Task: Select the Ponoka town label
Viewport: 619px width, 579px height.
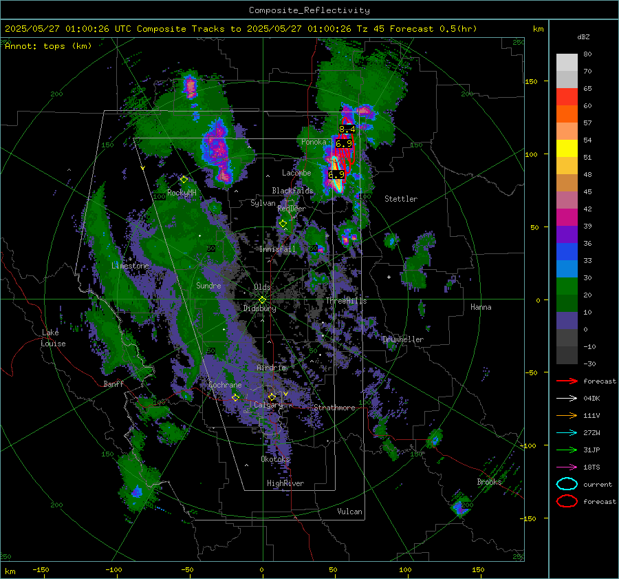Action: point(314,142)
